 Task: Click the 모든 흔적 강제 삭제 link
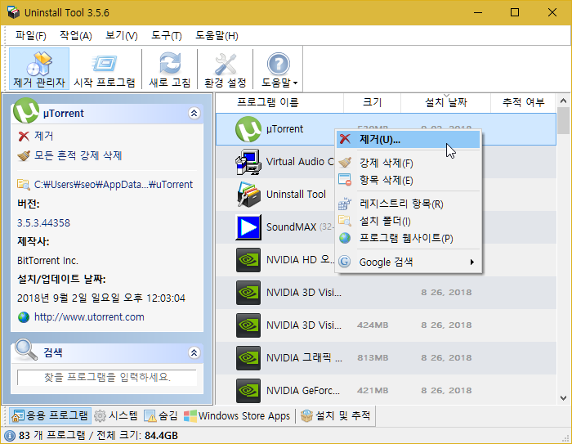(78, 155)
